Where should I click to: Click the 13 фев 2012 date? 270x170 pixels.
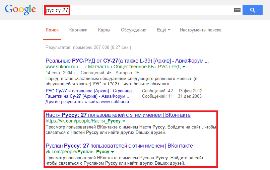[190, 91]
